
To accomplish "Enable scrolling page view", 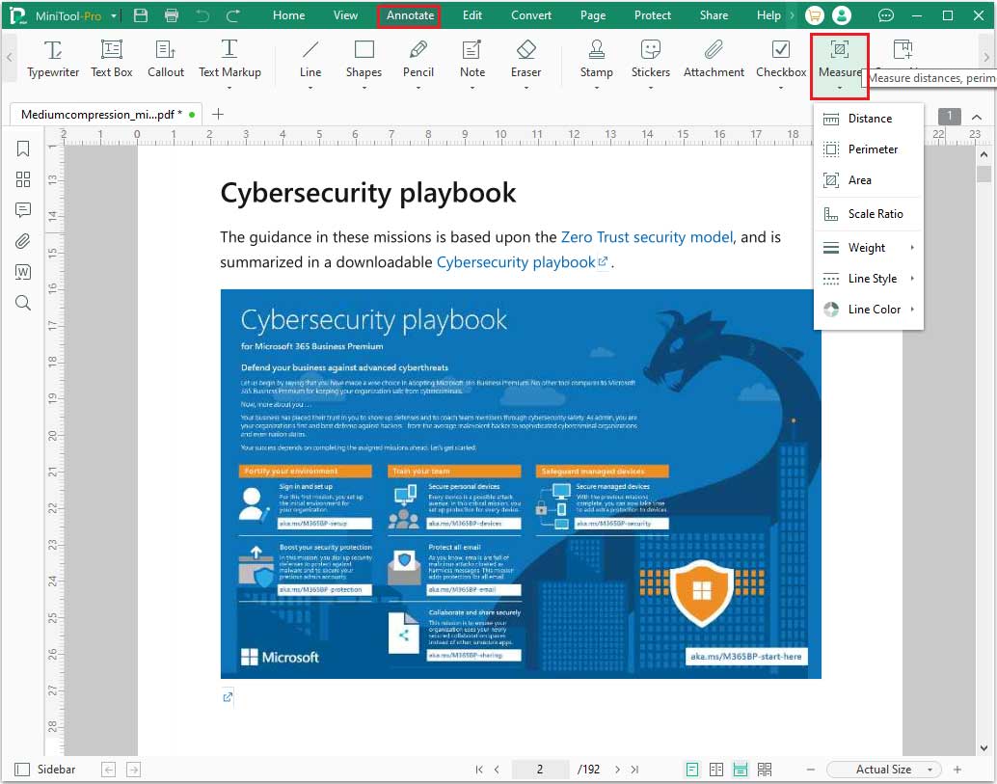I will tap(741, 770).
